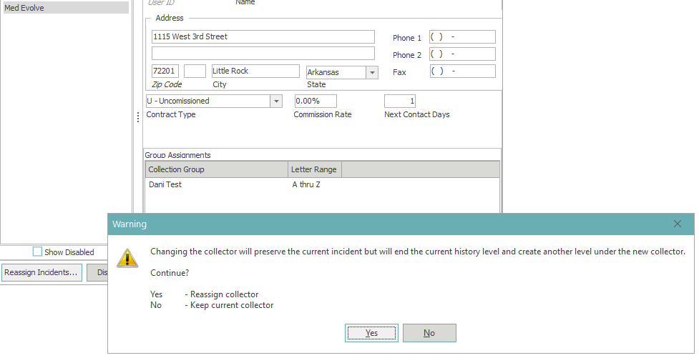This screenshot has height=363, width=699.
Task: Select Med Evolve in the left list
Action: pyautogui.click(x=64, y=8)
